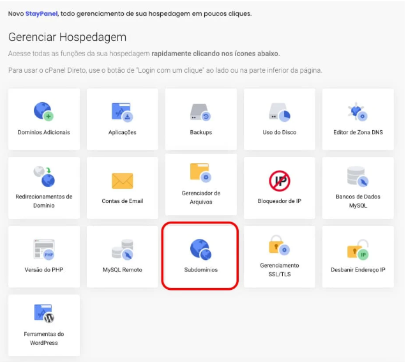Open the Bancos de Dados MySQL icon
406x362 pixels.
[x=358, y=176]
